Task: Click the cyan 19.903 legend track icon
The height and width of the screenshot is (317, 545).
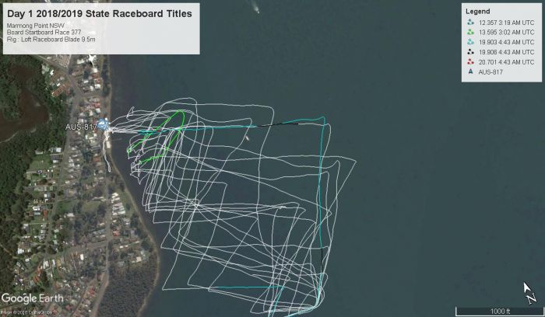Action: 470,42
